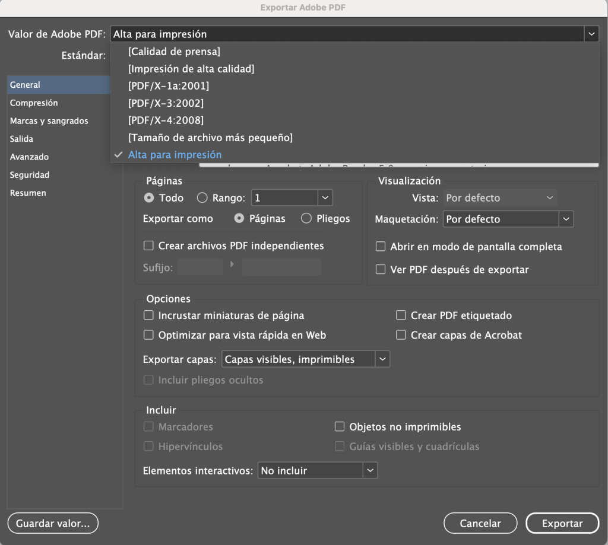Enable Crear archivos PDF independientes

149,246
